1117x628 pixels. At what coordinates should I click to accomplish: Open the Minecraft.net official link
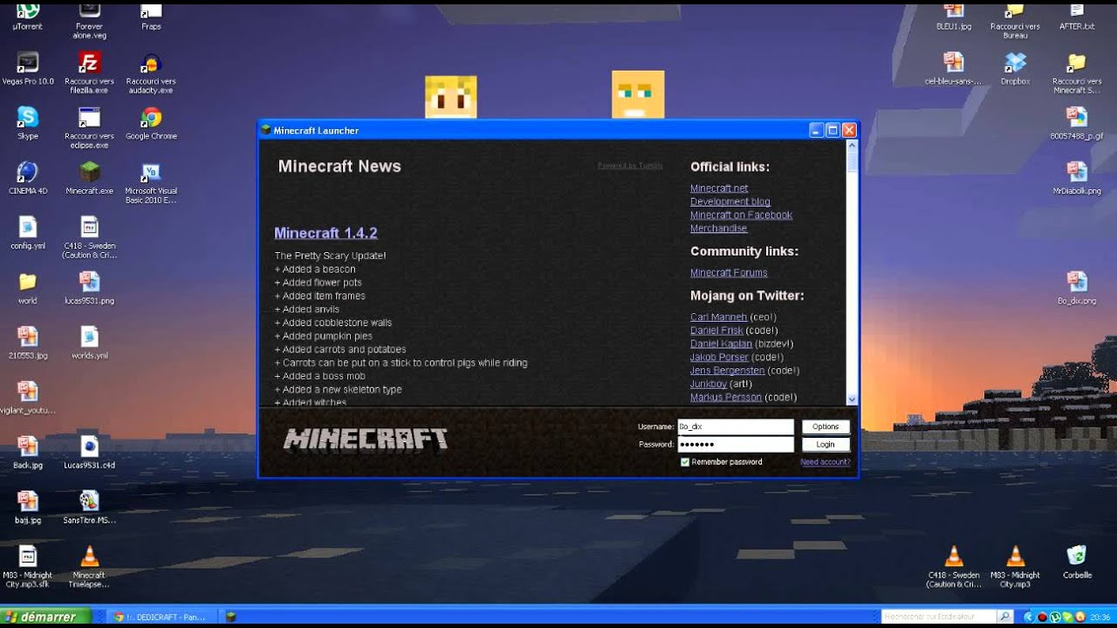[x=719, y=188]
